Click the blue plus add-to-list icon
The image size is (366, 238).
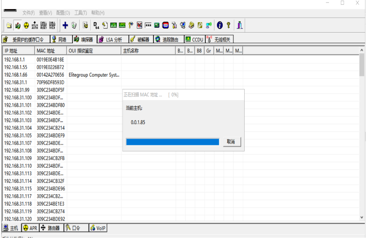pyautogui.click(x=65, y=25)
